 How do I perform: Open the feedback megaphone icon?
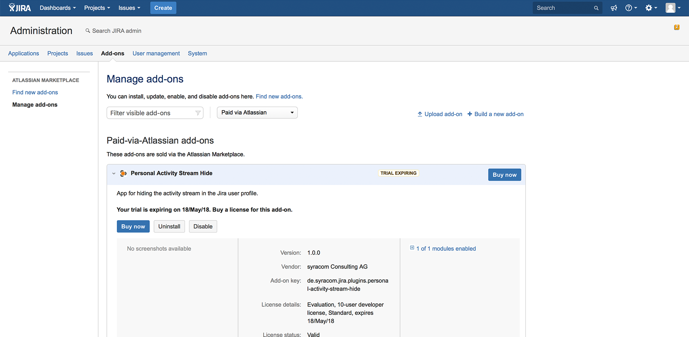(614, 8)
